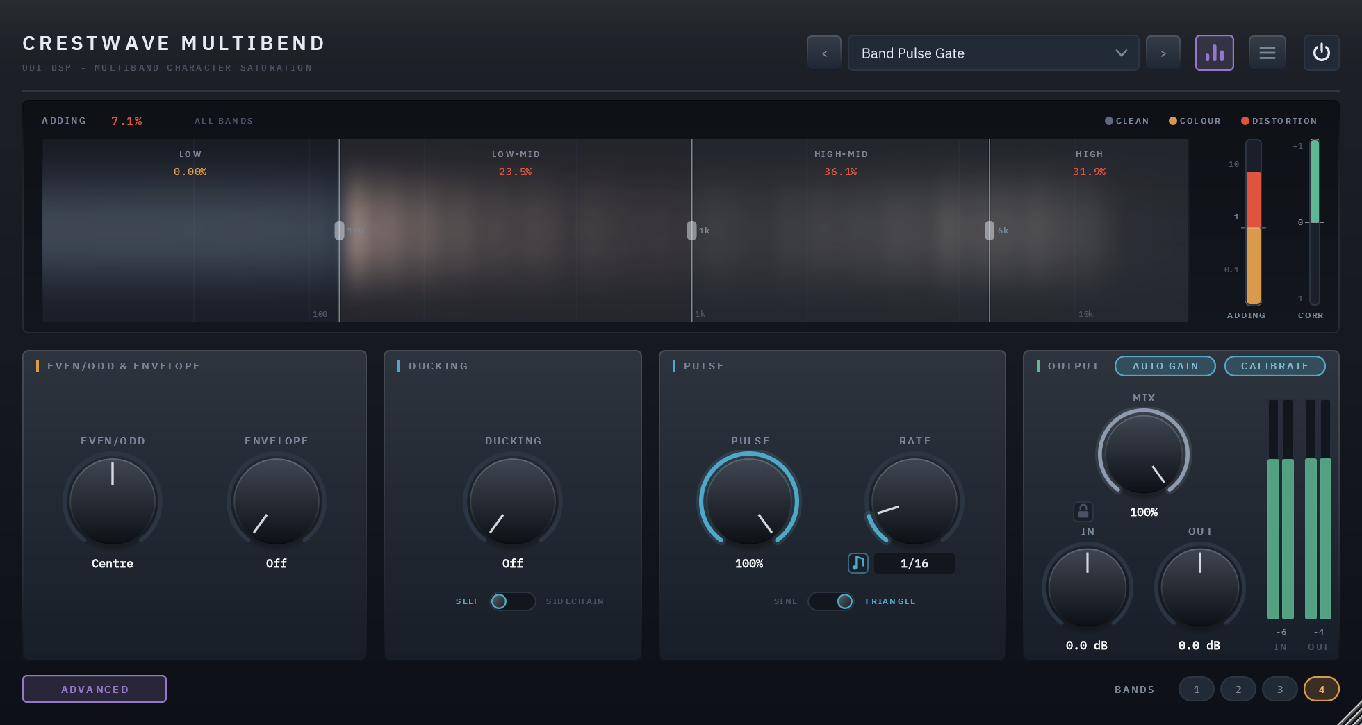Click the Ducking knob

click(x=513, y=501)
